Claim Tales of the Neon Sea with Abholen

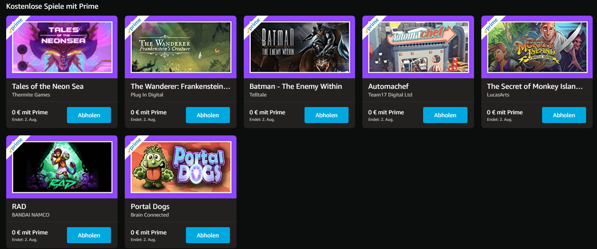click(89, 115)
